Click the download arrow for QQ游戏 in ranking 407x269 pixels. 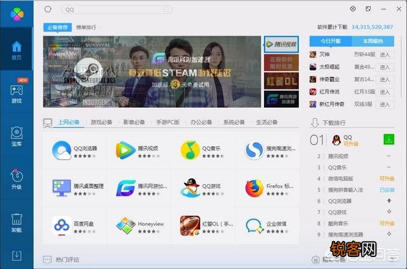[x=389, y=212]
